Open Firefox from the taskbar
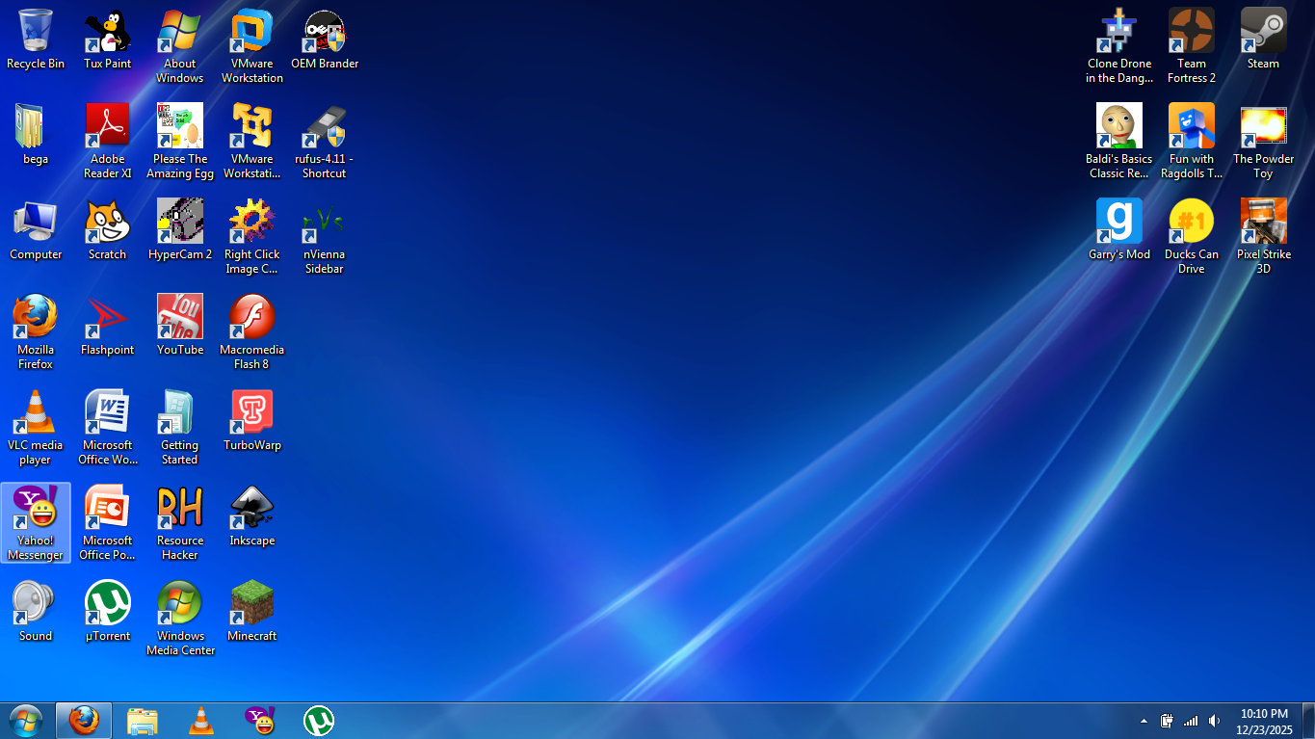 84,721
